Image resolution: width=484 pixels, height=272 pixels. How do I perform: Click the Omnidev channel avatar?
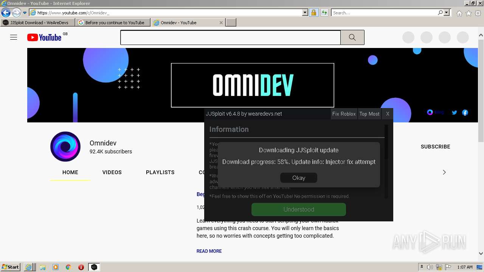(65, 147)
